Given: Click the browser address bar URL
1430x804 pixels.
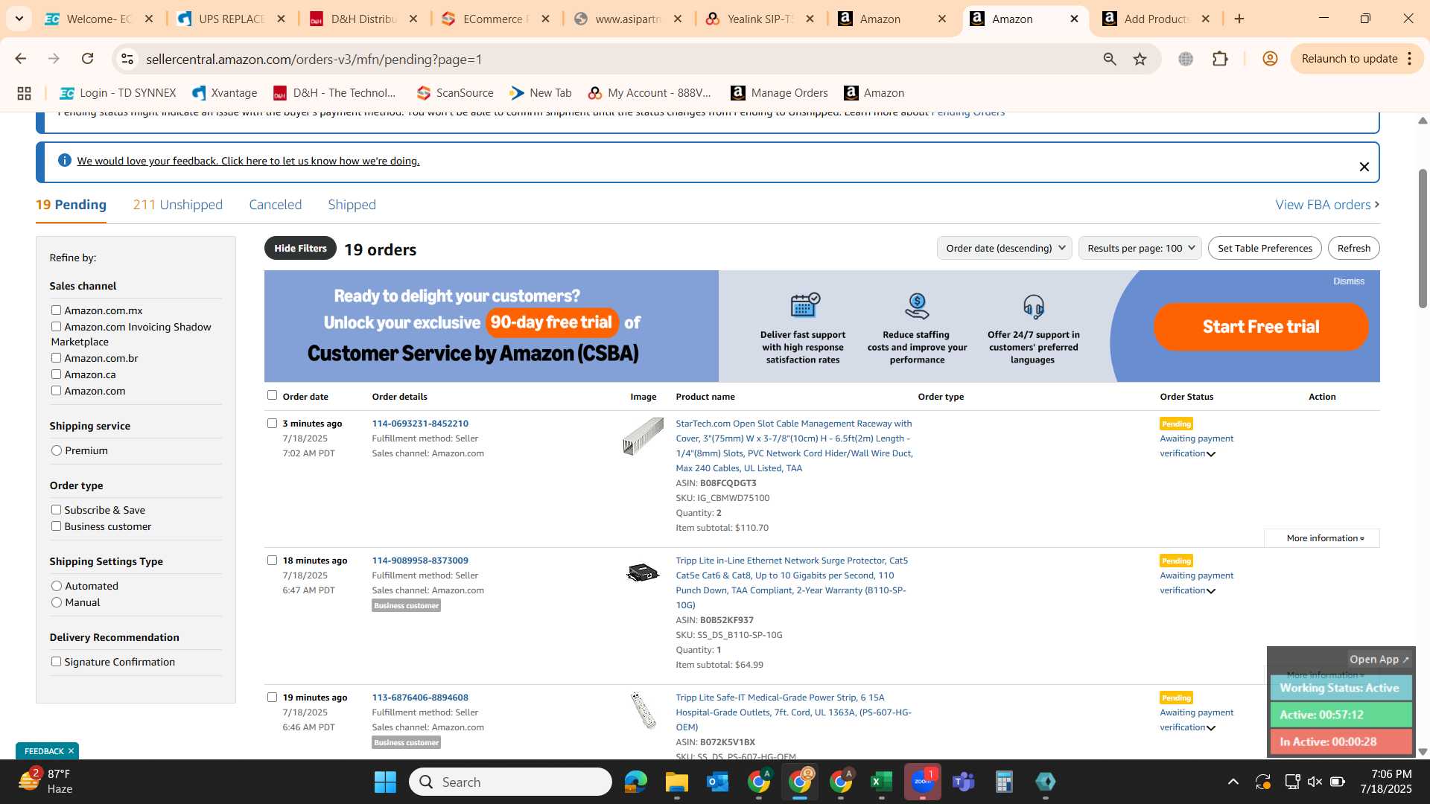Looking at the screenshot, I should (x=314, y=59).
